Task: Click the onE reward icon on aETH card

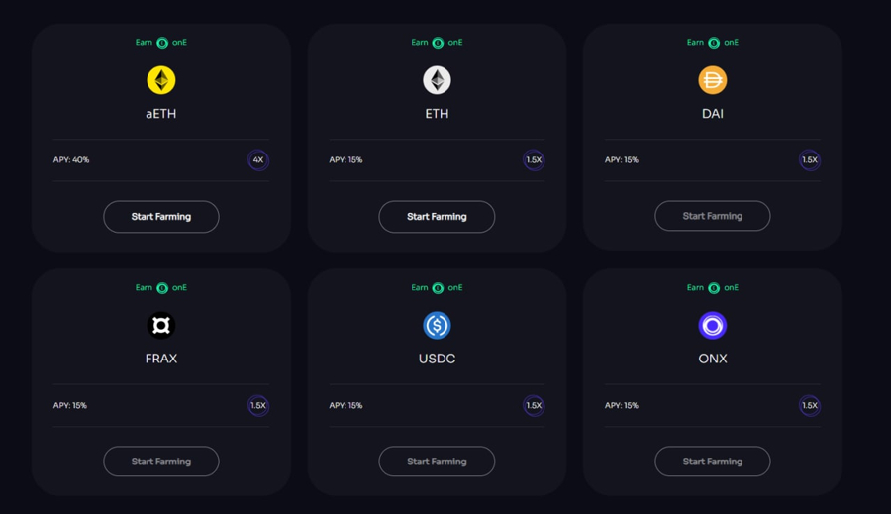Action: tap(162, 43)
